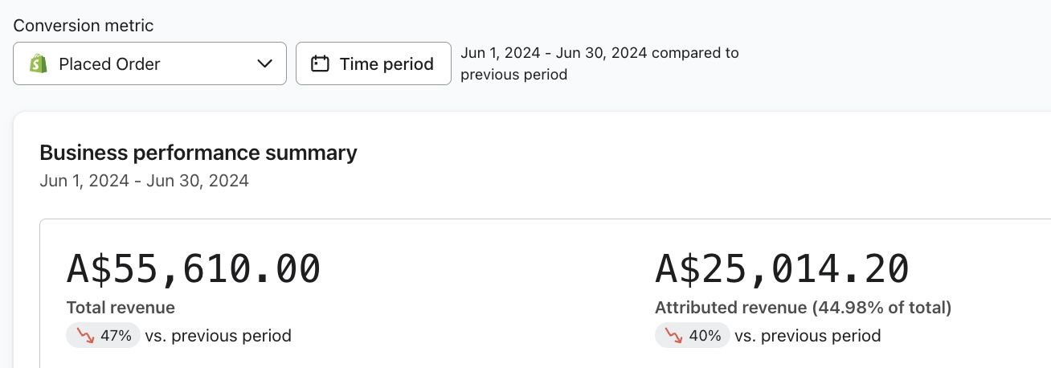Click the 40% change badge
This screenshot has height=368, width=1051.
click(692, 336)
